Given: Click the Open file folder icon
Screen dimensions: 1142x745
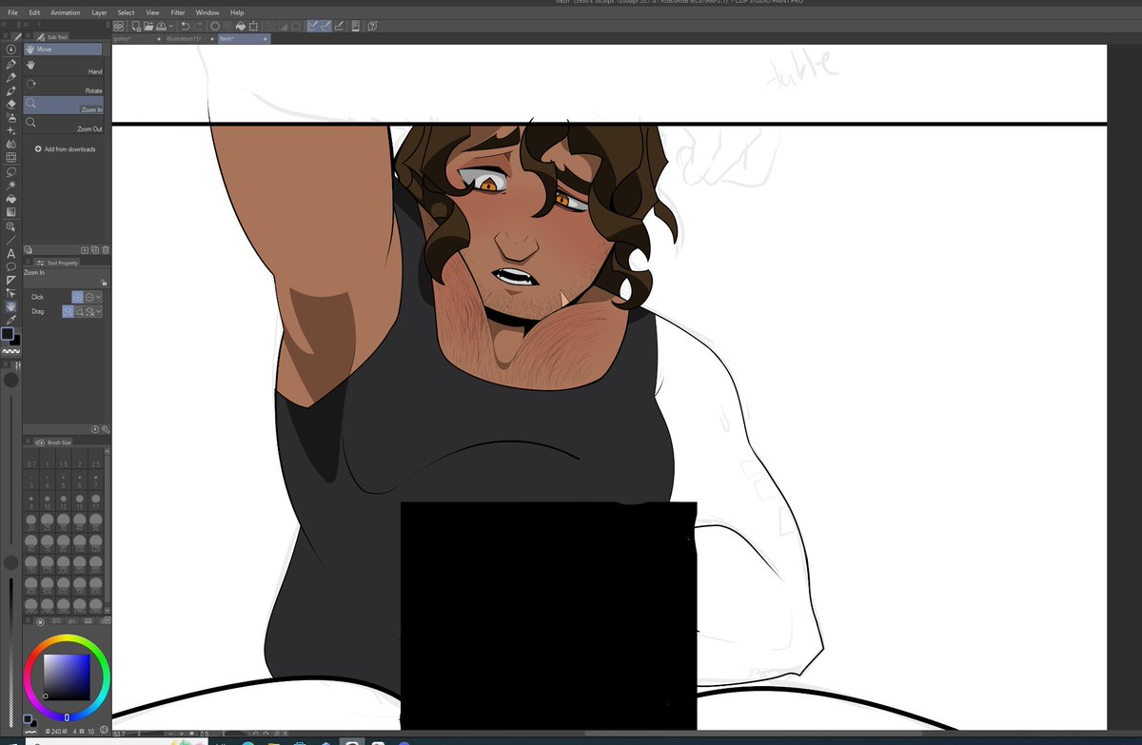Looking at the screenshot, I should point(148,26).
